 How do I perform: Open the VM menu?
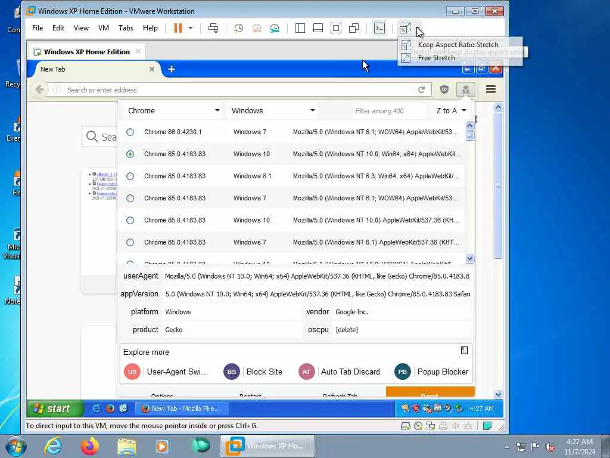[104, 28]
